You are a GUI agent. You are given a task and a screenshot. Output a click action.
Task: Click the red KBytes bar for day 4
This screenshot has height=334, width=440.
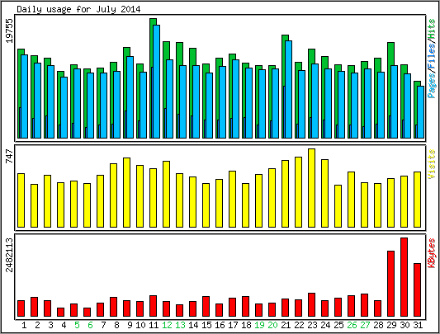60,312
